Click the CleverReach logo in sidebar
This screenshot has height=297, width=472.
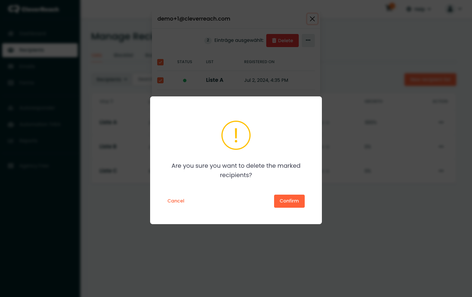(x=34, y=9)
